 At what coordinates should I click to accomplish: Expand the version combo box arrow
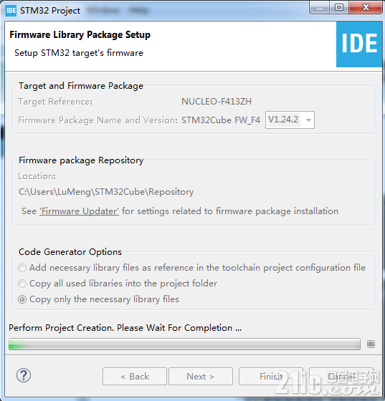[308, 120]
